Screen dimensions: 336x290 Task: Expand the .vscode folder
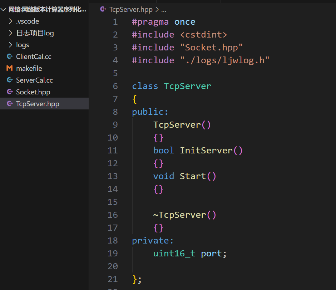(x=10, y=21)
